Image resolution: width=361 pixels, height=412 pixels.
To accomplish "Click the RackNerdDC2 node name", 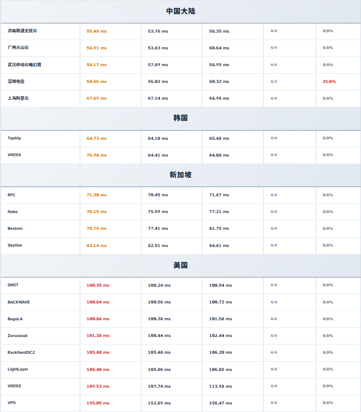I will coord(21,352).
